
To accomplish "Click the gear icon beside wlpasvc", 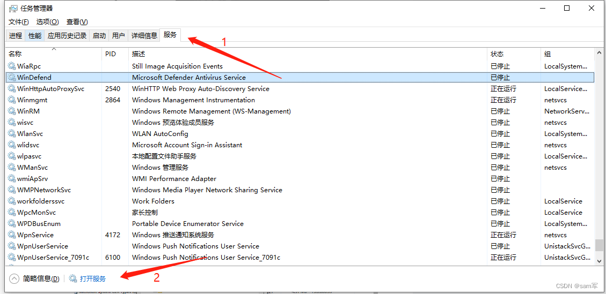I will pos(12,156).
